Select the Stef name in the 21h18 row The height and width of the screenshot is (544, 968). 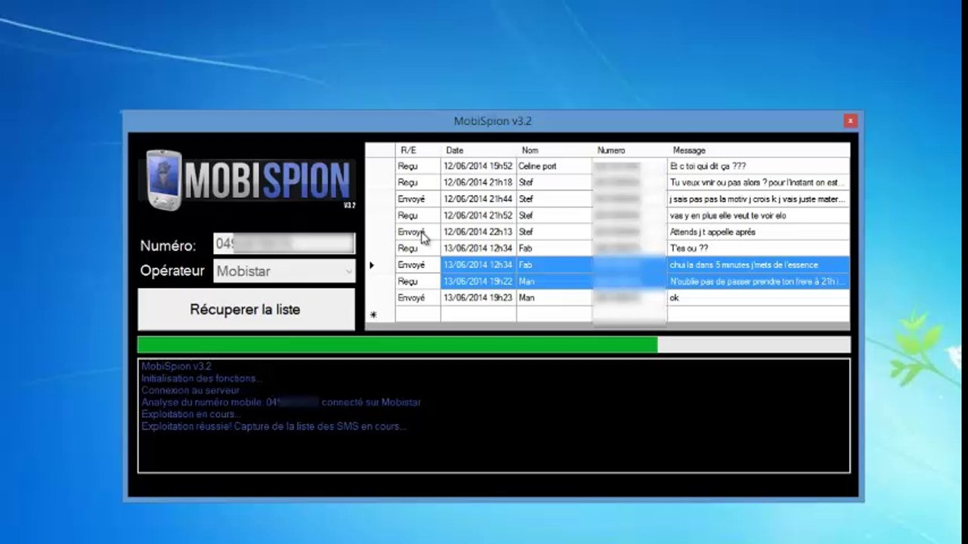click(x=554, y=183)
